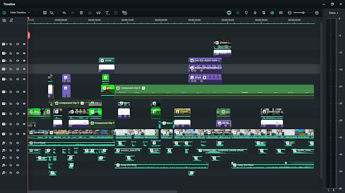Zoom in the timeline with plus button

click(317, 13)
